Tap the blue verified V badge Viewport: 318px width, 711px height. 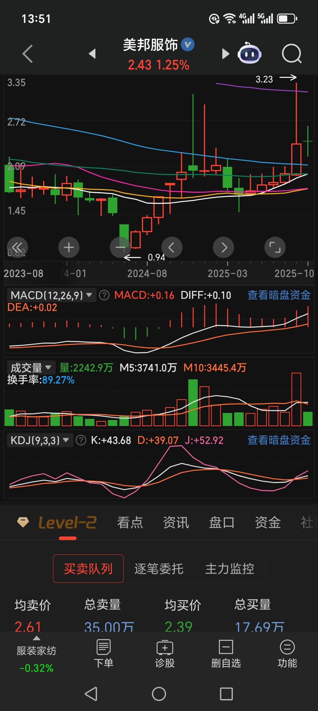(x=188, y=45)
